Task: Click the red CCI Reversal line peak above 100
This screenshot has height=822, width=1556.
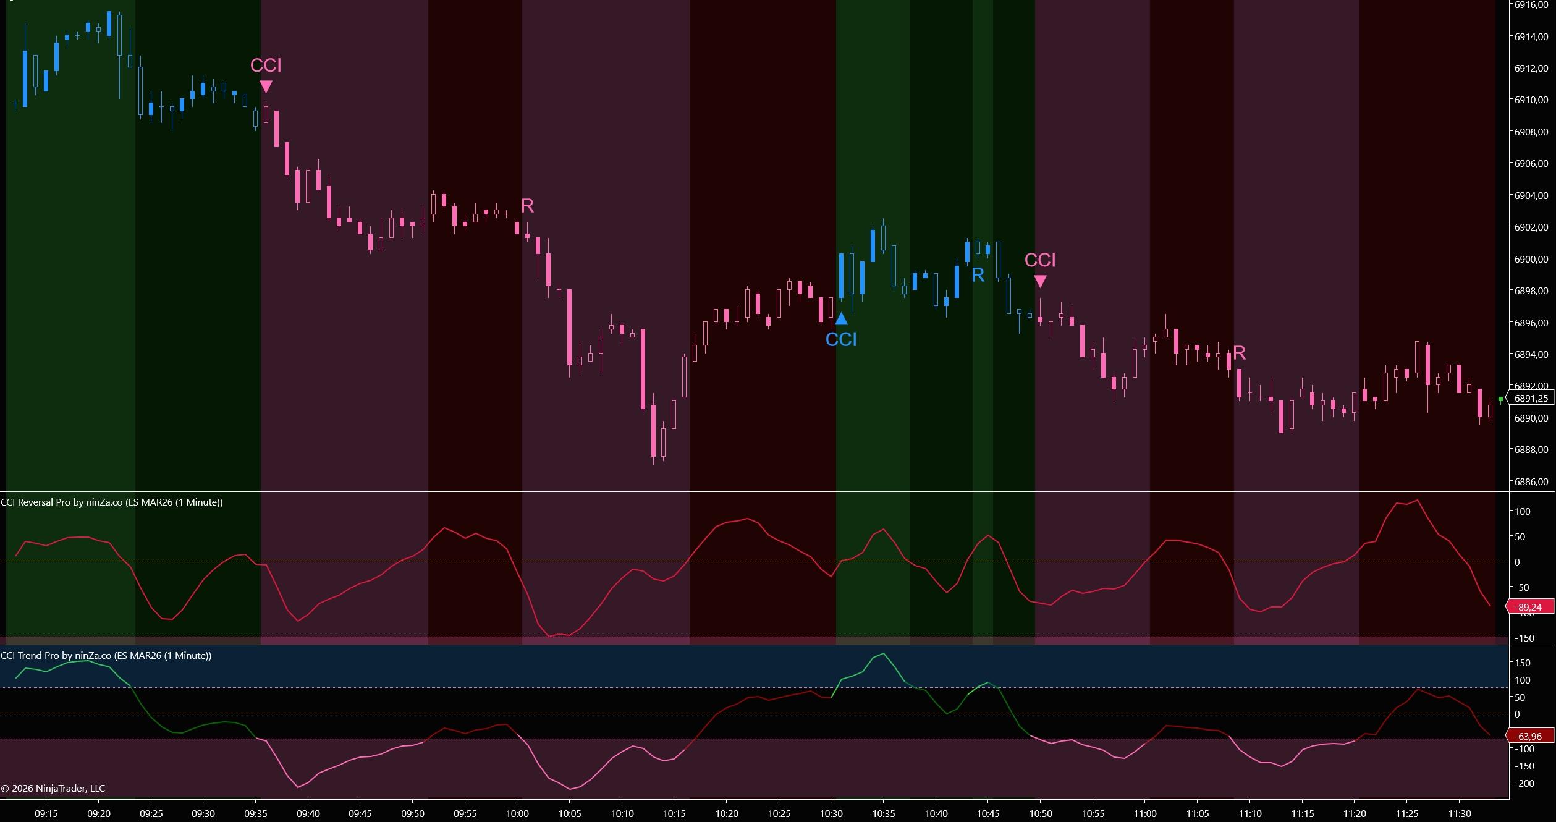Action: pyautogui.click(x=1416, y=501)
